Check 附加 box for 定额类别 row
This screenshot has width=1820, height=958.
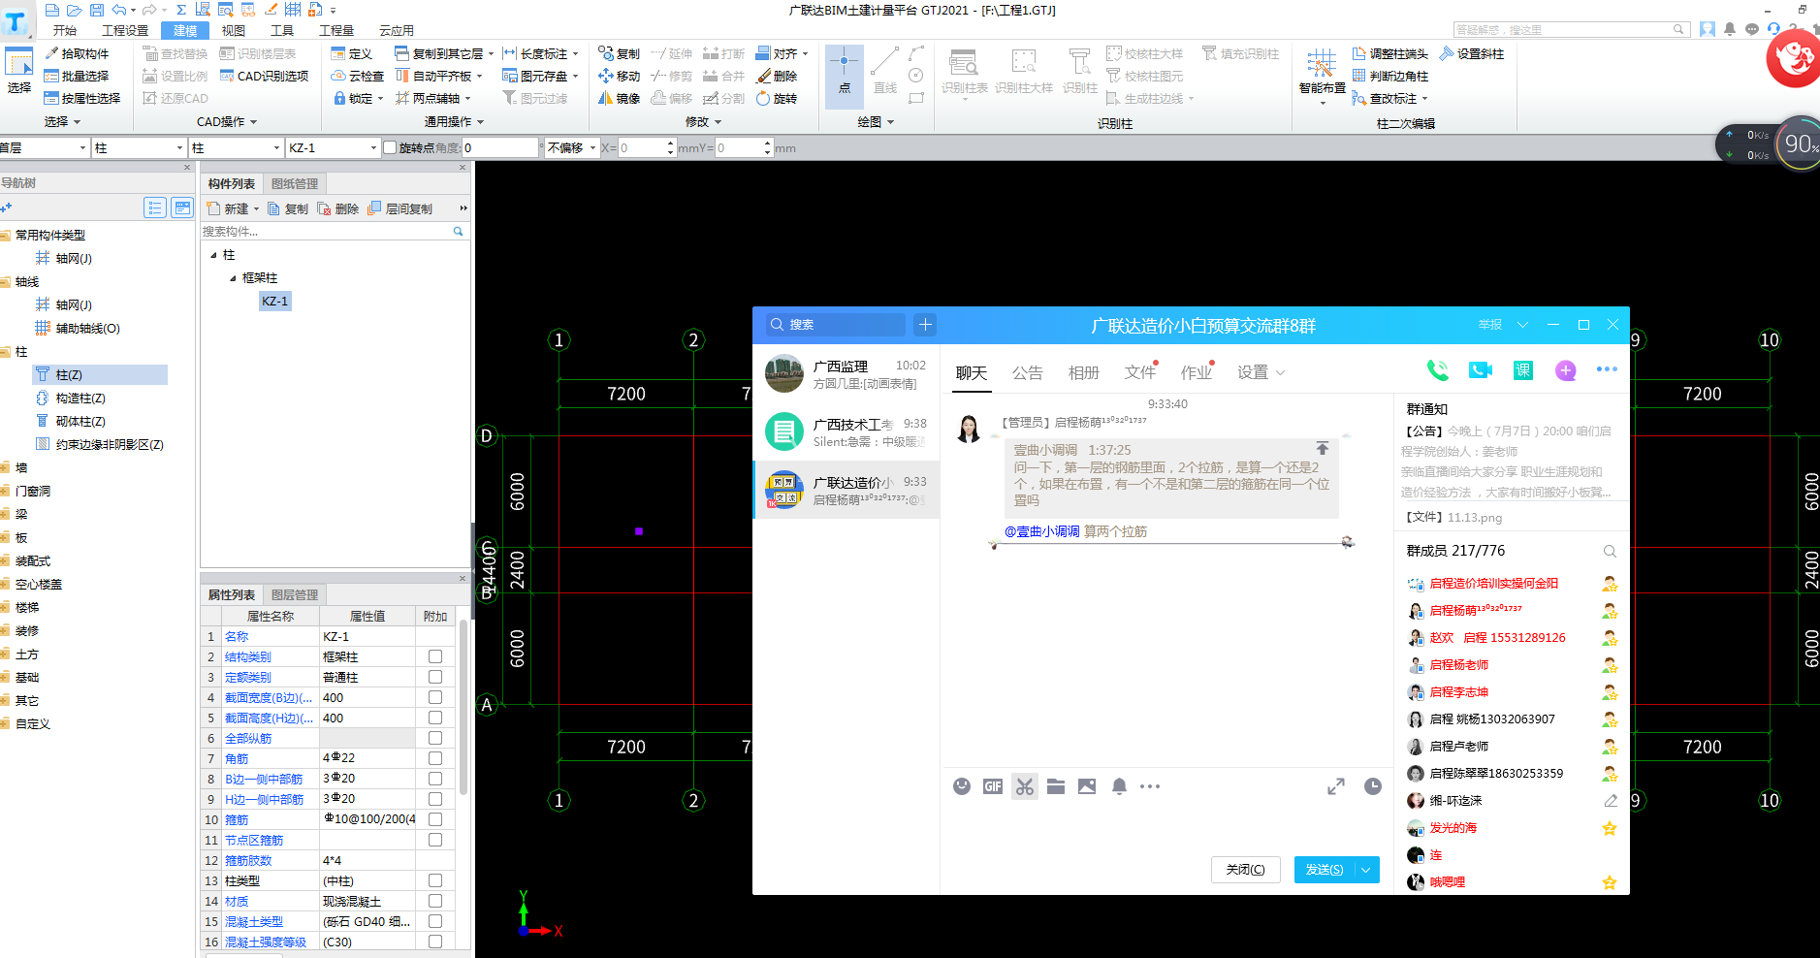pos(435,677)
